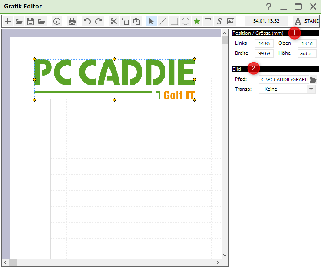Browse for image path folder icon

coord(313,79)
